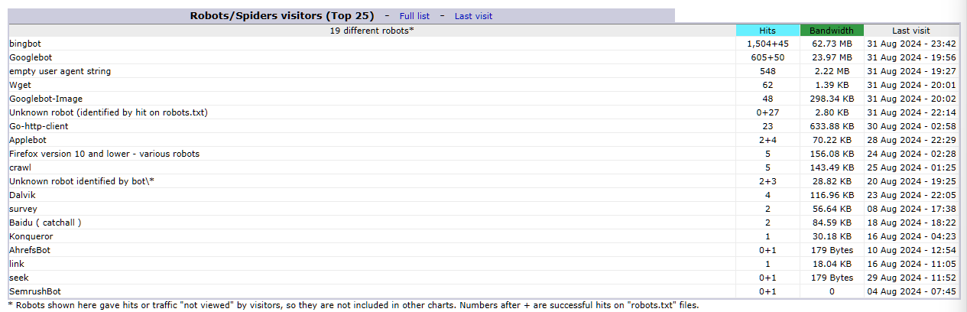Image resolution: width=967 pixels, height=312 pixels.
Task: Select the link robot name
Action: pyautogui.click(x=17, y=264)
